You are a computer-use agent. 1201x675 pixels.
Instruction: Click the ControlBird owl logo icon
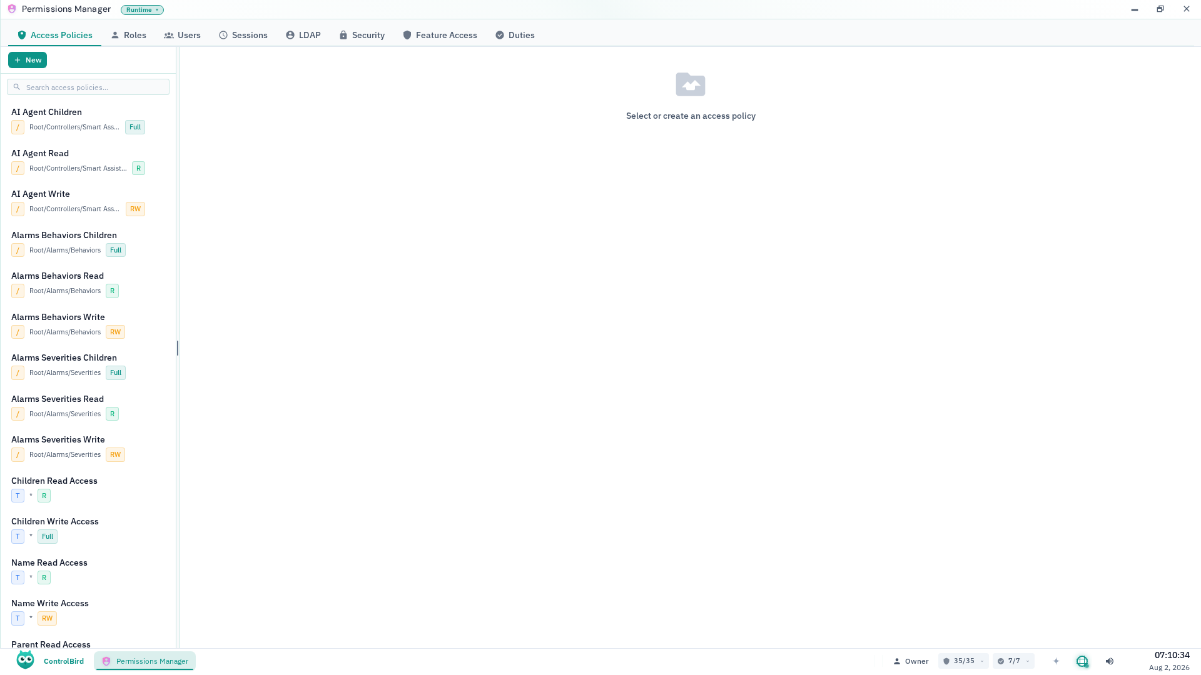coord(26,660)
